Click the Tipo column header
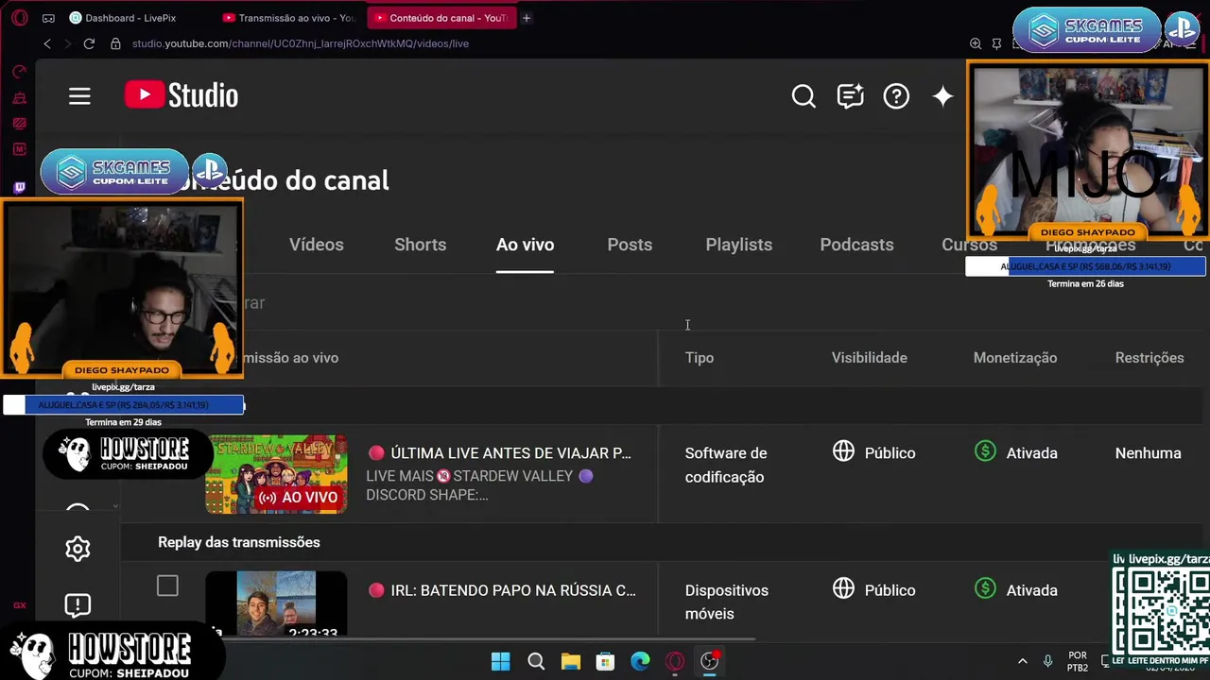 700,358
